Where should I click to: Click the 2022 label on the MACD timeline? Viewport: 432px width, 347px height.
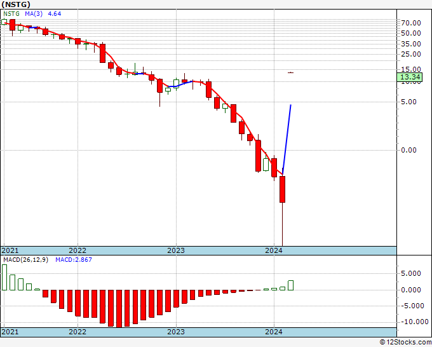(x=78, y=332)
